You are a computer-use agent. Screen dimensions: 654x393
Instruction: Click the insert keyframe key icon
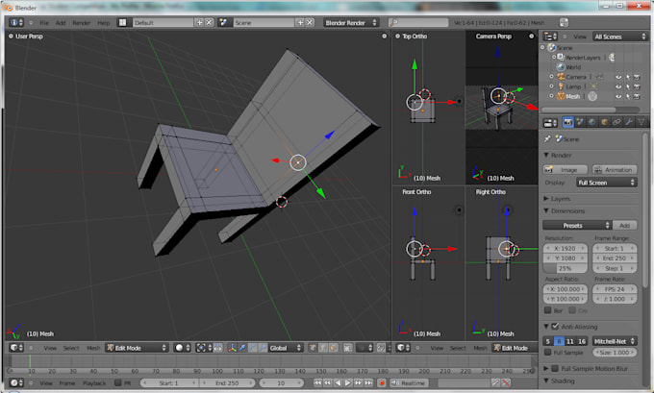pos(495,382)
